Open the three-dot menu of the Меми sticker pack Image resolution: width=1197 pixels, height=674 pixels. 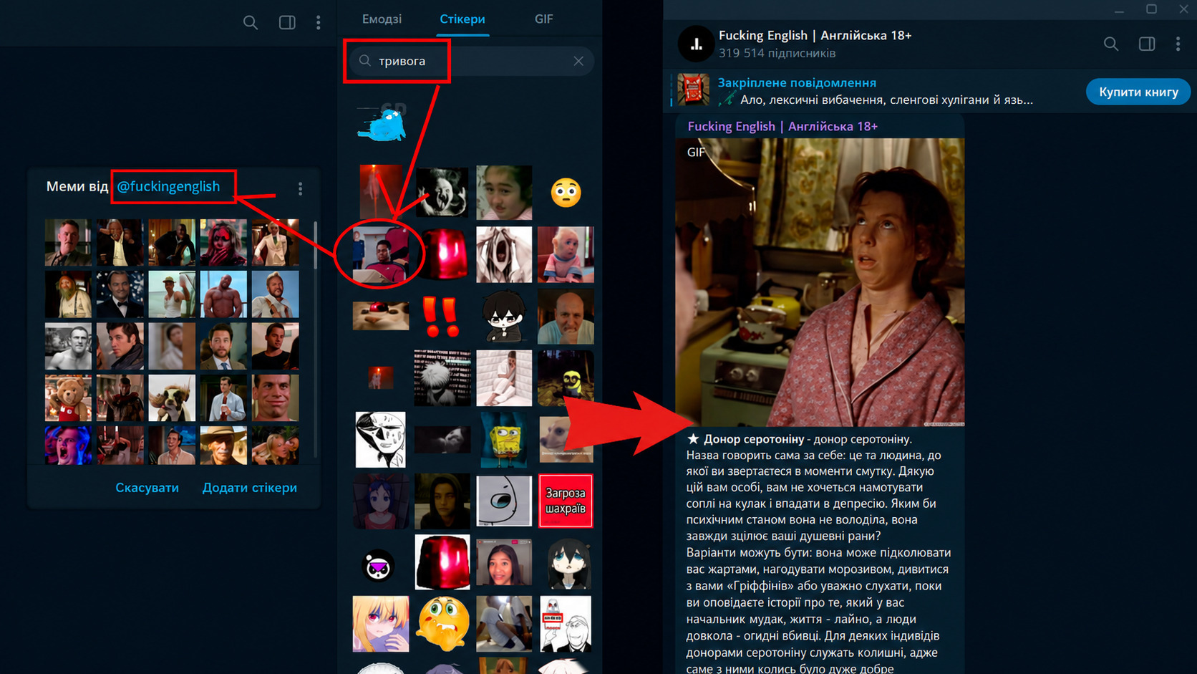[x=301, y=188]
